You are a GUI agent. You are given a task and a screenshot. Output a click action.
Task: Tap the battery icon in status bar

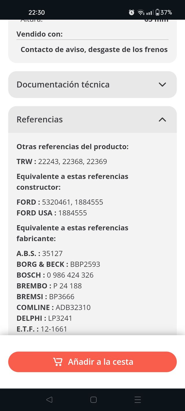pos(157,12)
